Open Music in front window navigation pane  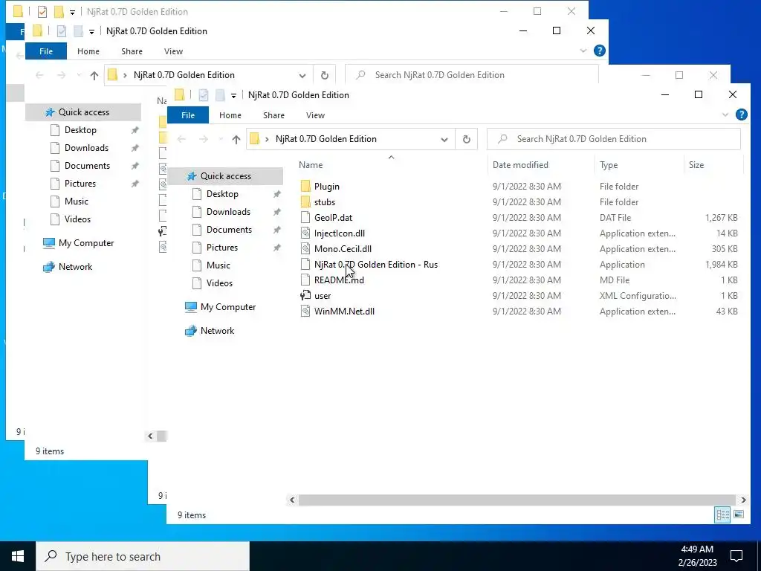(218, 265)
